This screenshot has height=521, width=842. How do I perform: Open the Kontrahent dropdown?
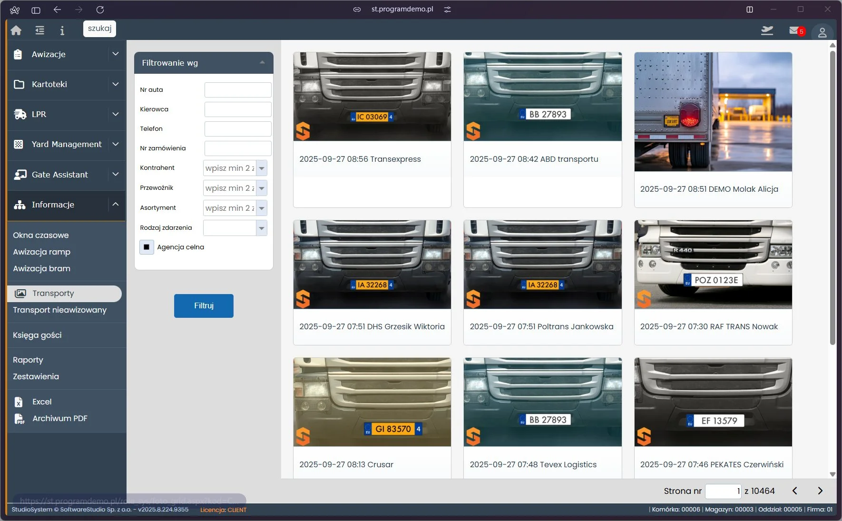[x=262, y=168]
